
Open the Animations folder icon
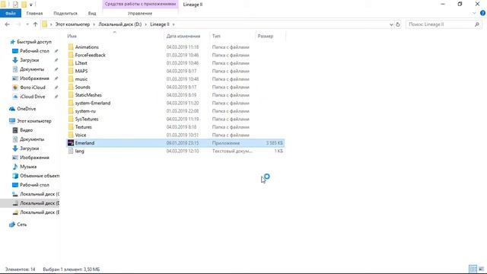click(71, 47)
